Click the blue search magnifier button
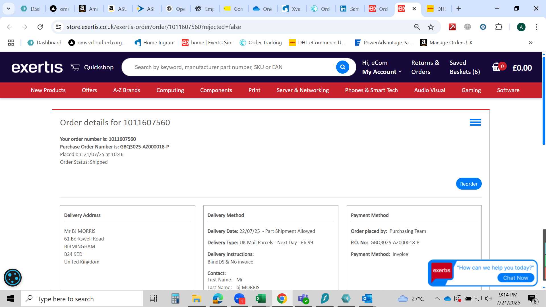The height and width of the screenshot is (307, 546). pyautogui.click(x=342, y=67)
